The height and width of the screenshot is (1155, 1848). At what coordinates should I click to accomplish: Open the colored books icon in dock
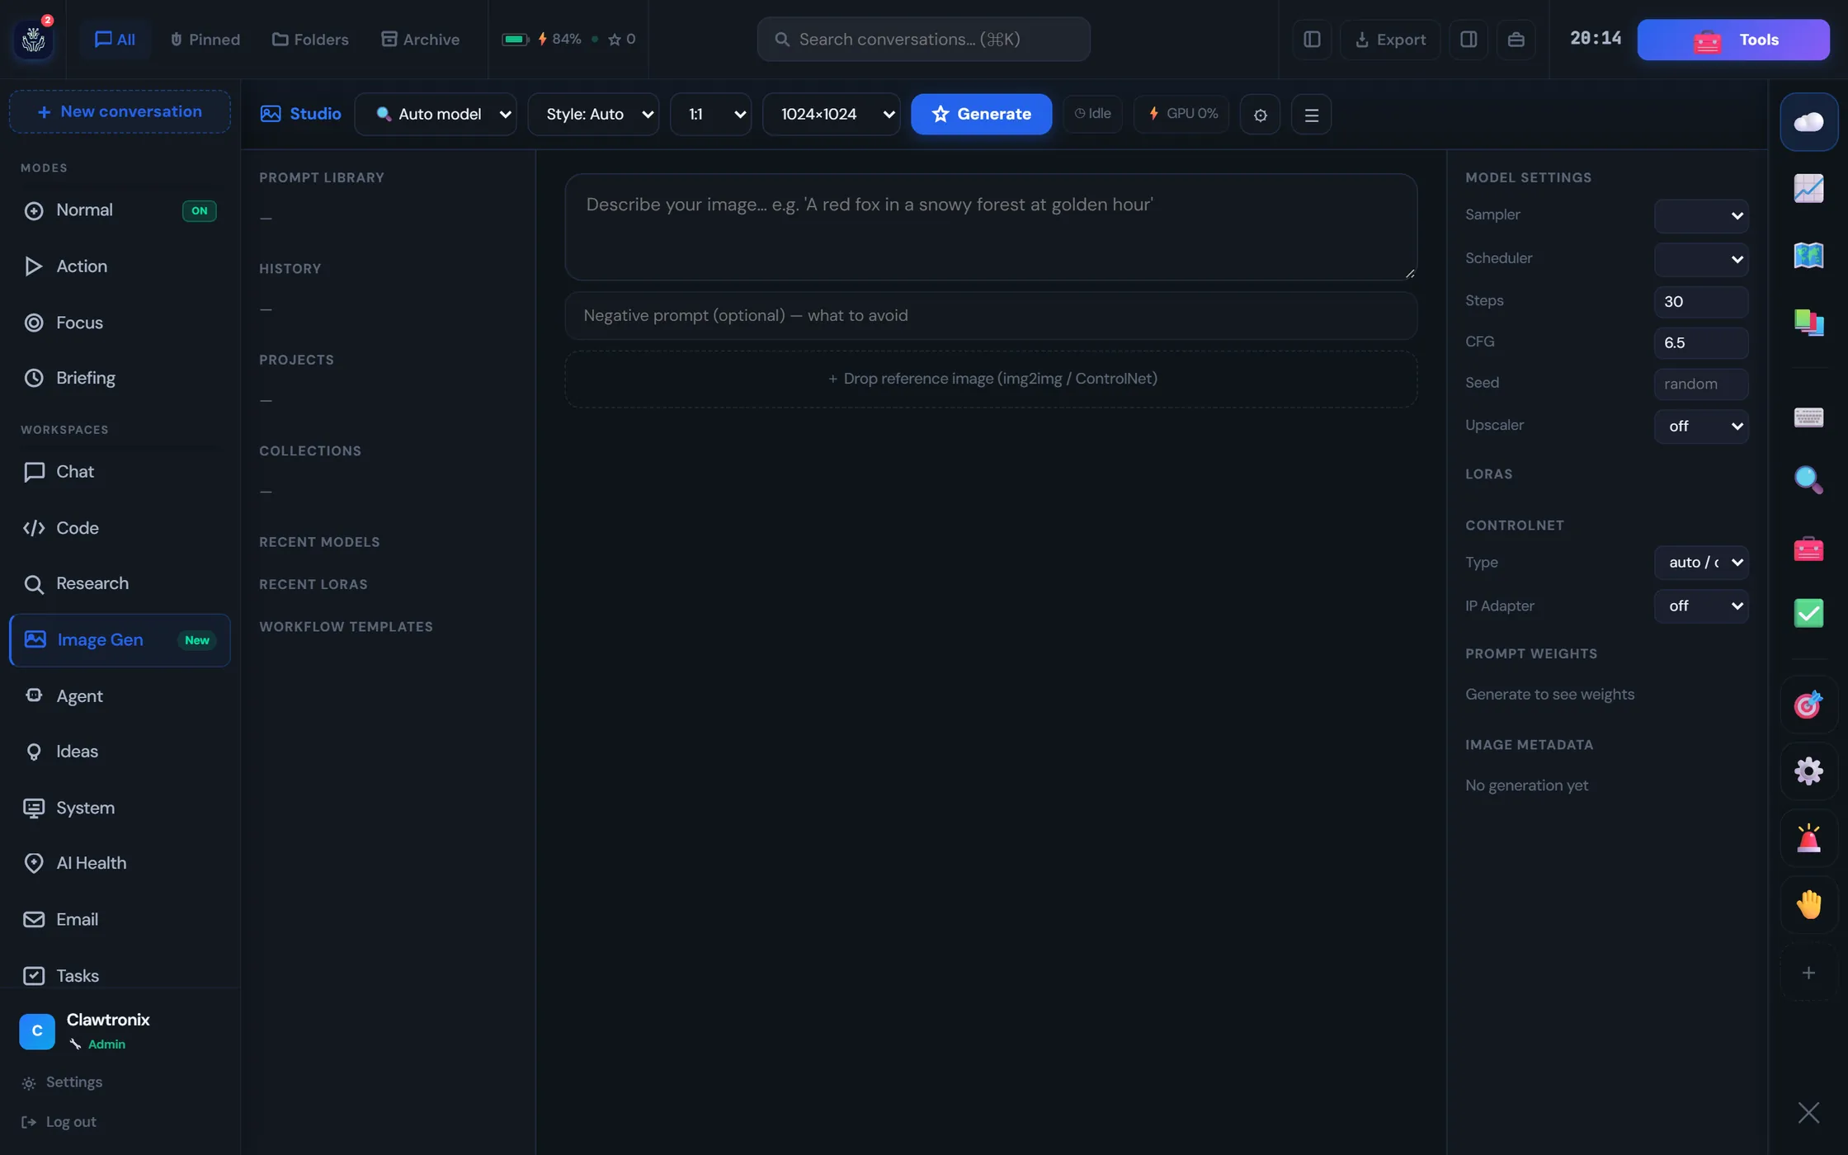[1808, 322]
